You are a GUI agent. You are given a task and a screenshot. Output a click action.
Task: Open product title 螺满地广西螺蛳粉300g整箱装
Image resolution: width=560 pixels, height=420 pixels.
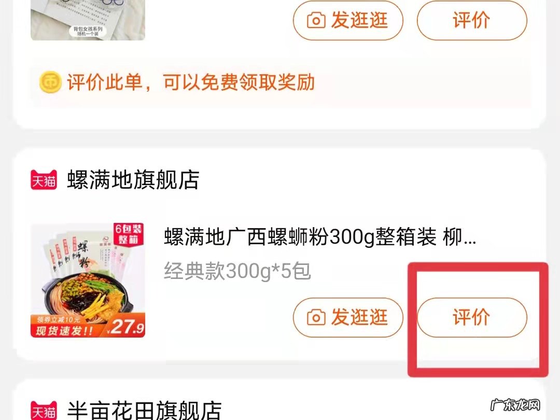tap(320, 237)
